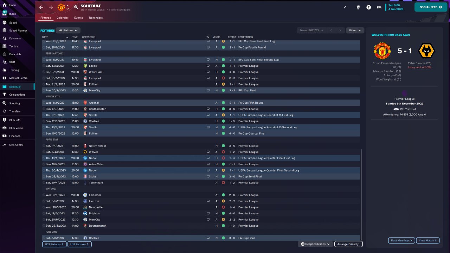
Task: Switch to the Reminders tab
Action: point(96,18)
